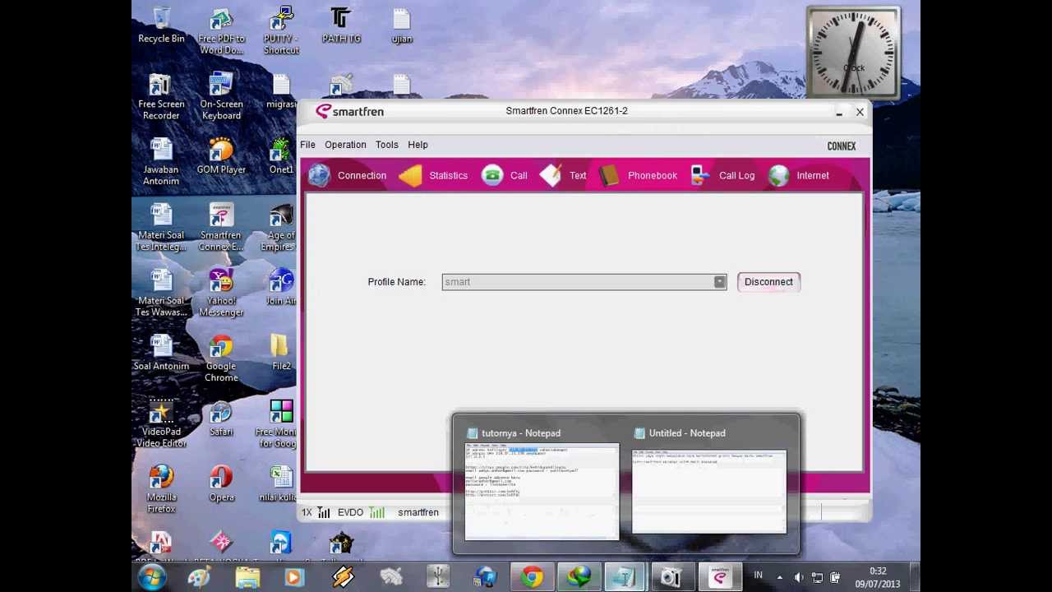The height and width of the screenshot is (592, 1052).
Task: Show hidden system tray icons
Action: [x=779, y=578]
